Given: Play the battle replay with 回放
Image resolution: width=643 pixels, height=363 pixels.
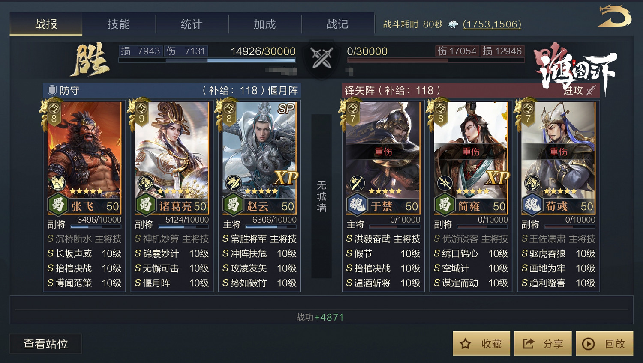Looking at the screenshot, I should coord(604,344).
